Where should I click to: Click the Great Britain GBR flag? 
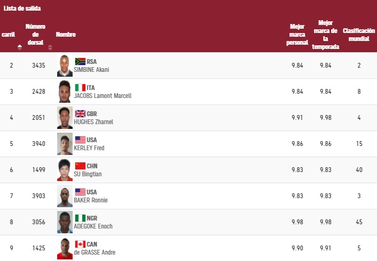click(x=80, y=113)
